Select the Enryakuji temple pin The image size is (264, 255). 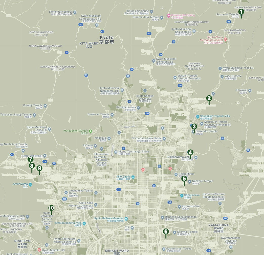[x=250, y=91]
